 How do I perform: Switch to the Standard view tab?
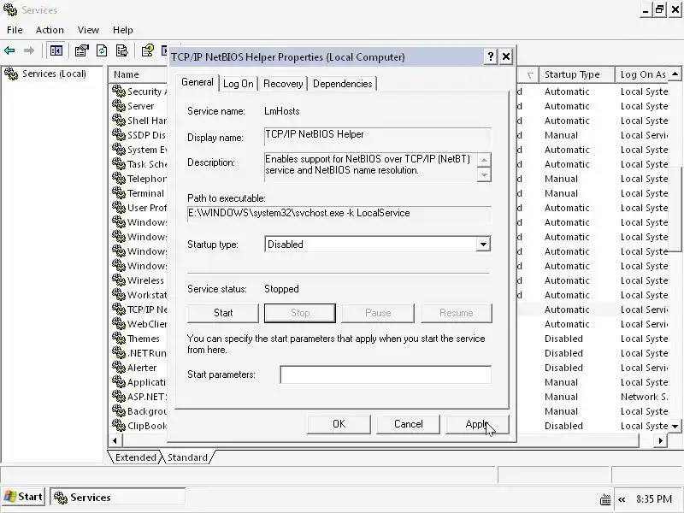point(187,457)
